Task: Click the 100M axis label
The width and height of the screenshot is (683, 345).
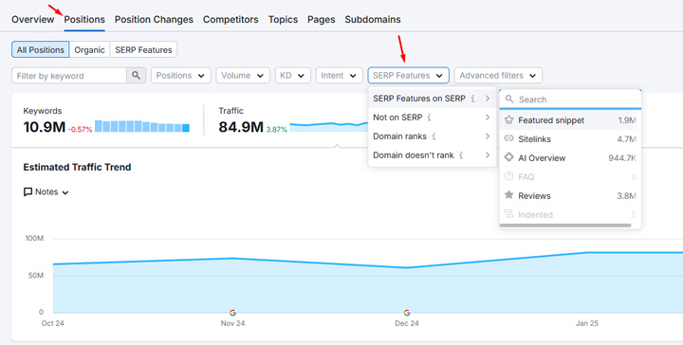Action: (x=34, y=239)
